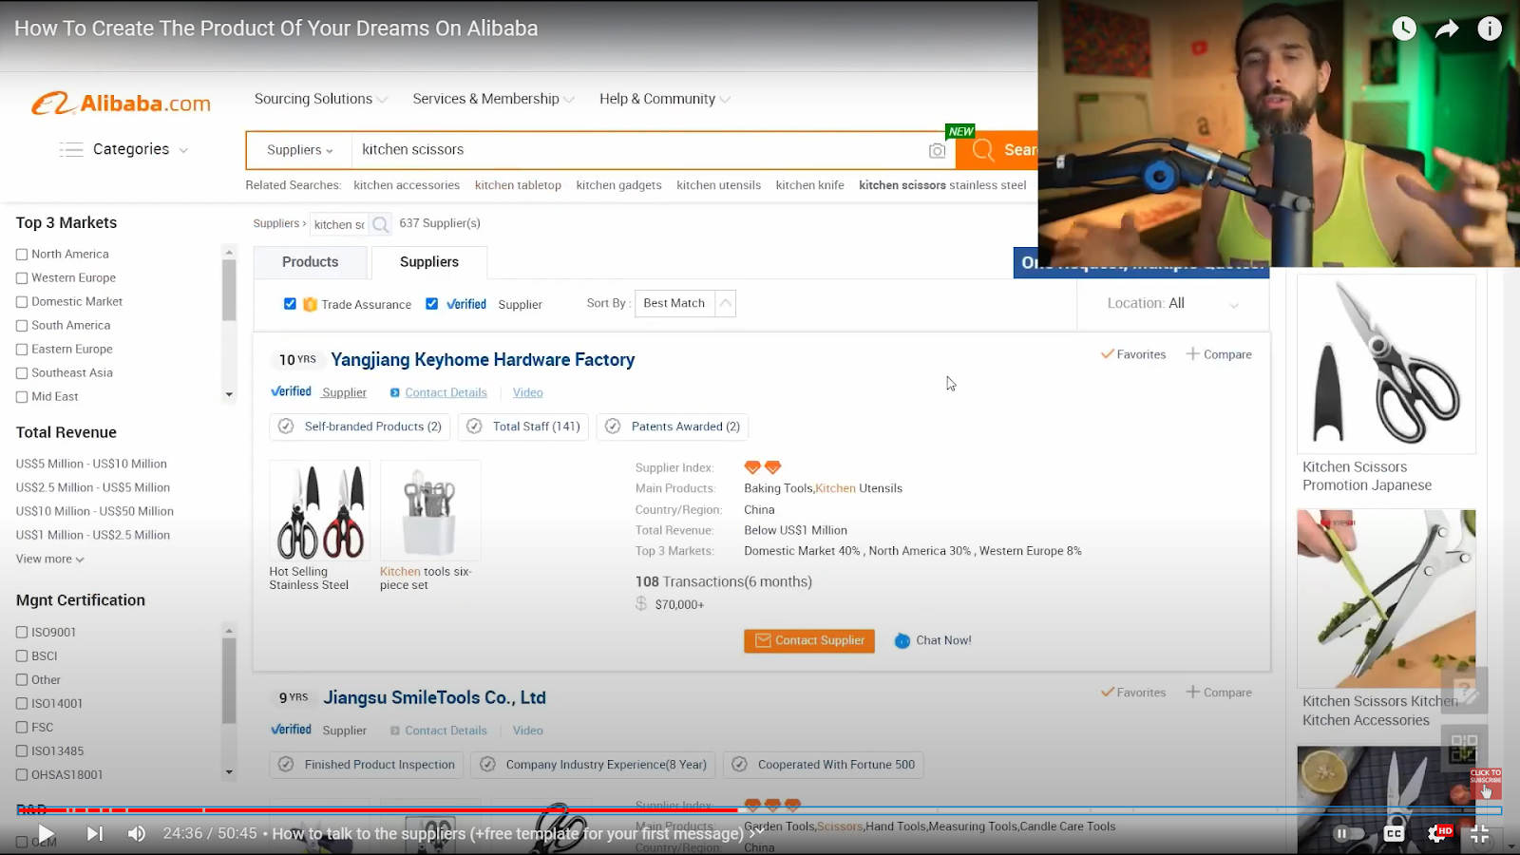The image size is (1520, 855).
Task: Uncheck the Trade Assurance checkbox
Action: tap(290, 304)
